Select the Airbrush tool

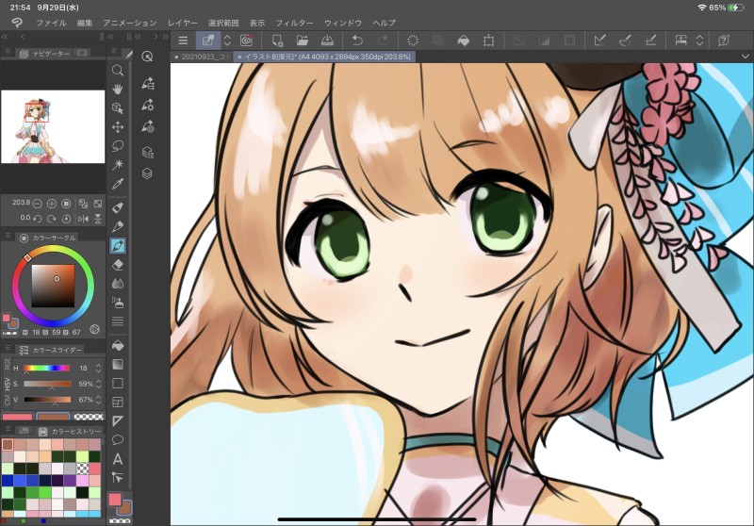coord(117,303)
